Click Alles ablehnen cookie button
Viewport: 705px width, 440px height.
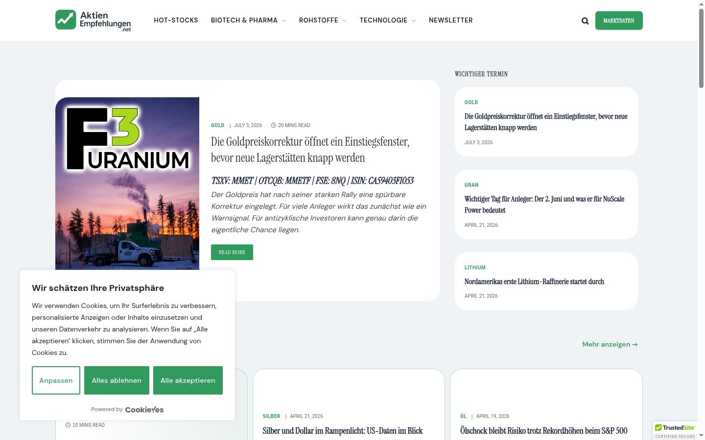[x=117, y=380]
